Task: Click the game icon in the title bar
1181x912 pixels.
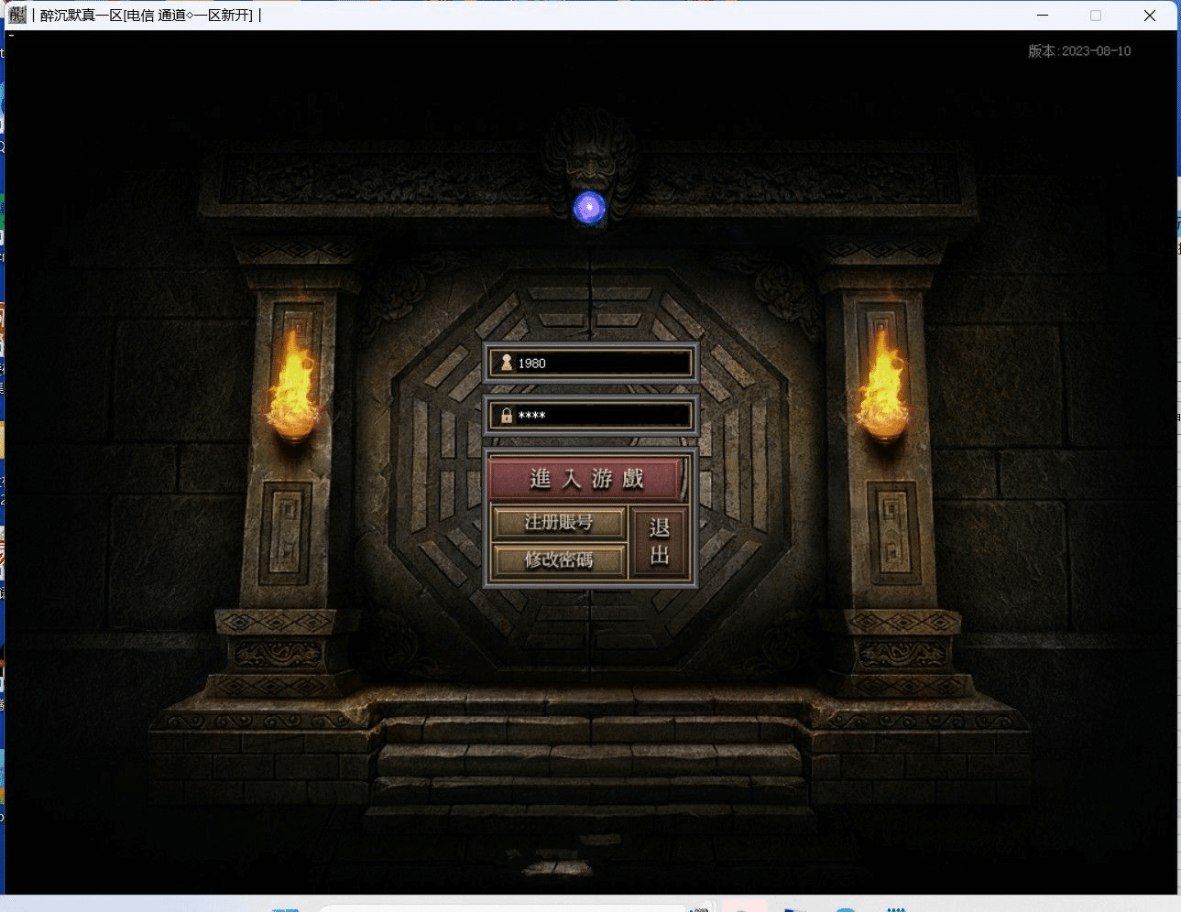Action: coord(17,15)
